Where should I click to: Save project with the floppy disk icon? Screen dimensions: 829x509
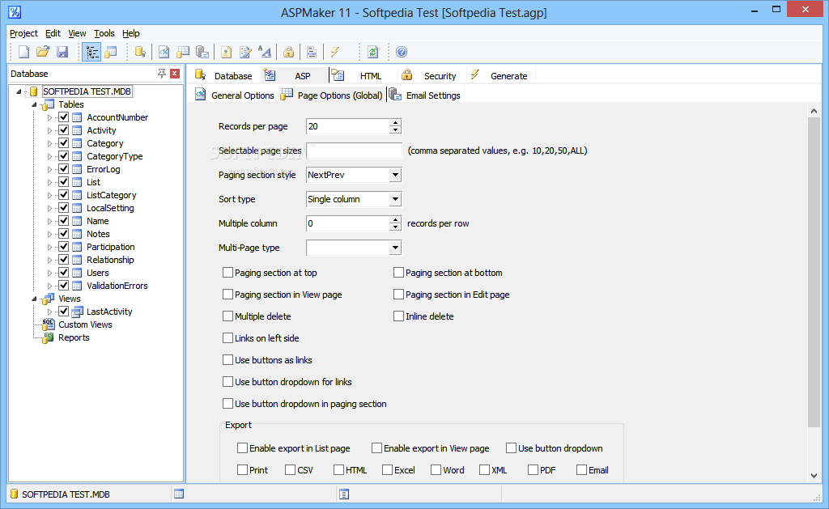(62, 52)
